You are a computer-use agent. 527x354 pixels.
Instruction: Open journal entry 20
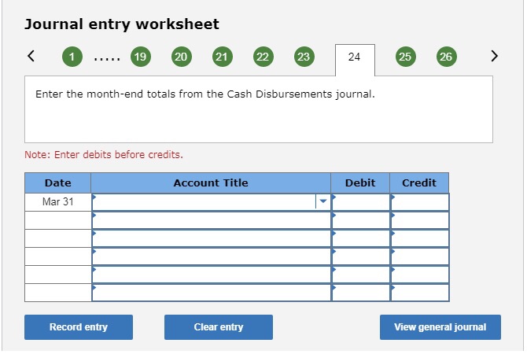pyautogui.click(x=182, y=57)
